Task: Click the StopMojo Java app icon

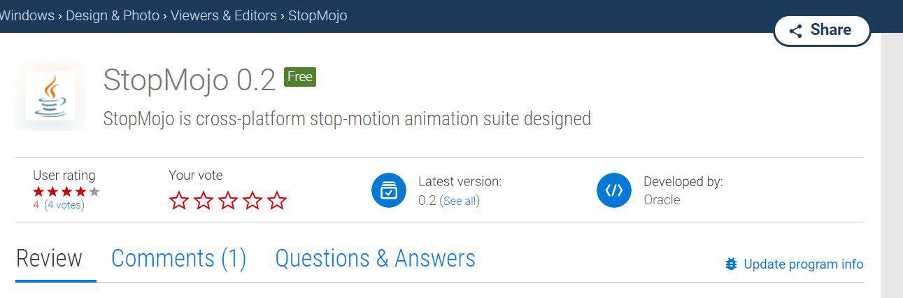Action: click(50, 96)
